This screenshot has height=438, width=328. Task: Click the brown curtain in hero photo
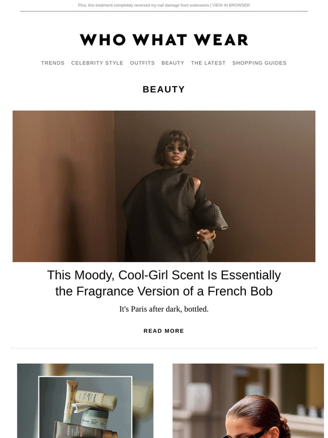[x=64, y=186]
